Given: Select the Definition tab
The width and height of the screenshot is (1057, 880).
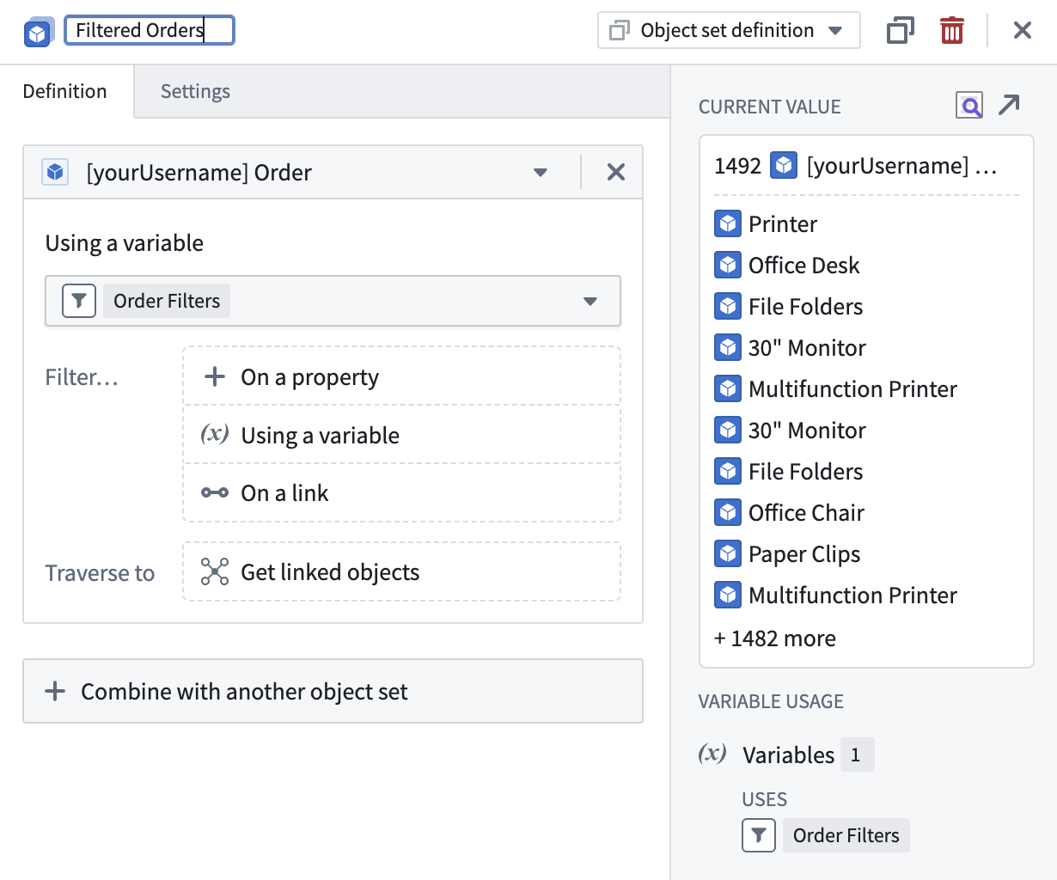Looking at the screenshot, I should pyautogui.click(x=65, y=91).
